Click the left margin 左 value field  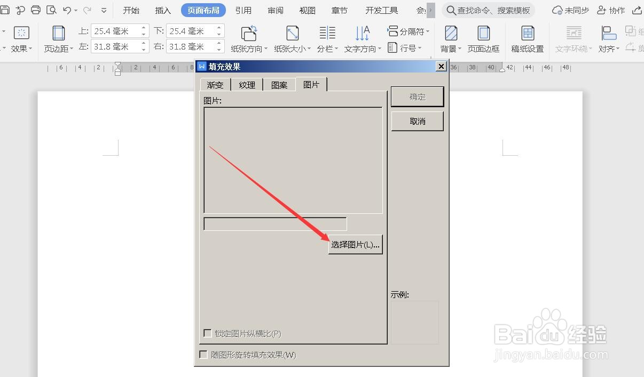[115, 46]
